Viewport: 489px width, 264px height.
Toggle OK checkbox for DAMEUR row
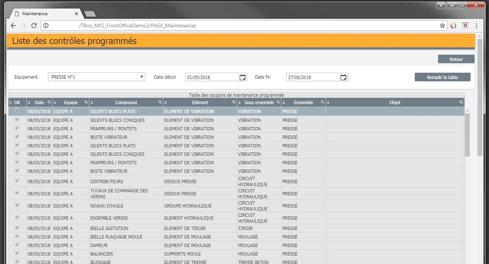17,245
